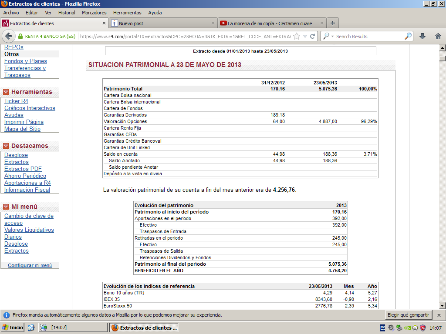Image resolution: width=446 pixels, height=334 pixels.
Task: Open the Fondos y Planes link
Action: point(26,61)
